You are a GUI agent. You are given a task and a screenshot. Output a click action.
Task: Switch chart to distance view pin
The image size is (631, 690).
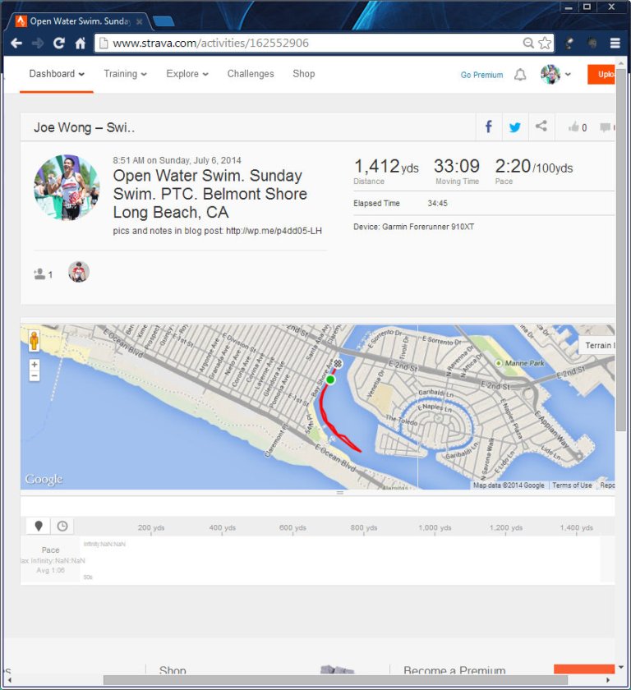39,526
